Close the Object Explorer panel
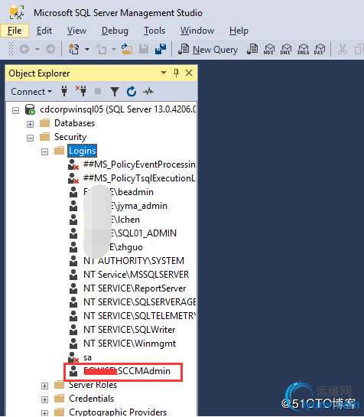 (x=189, y=73)
